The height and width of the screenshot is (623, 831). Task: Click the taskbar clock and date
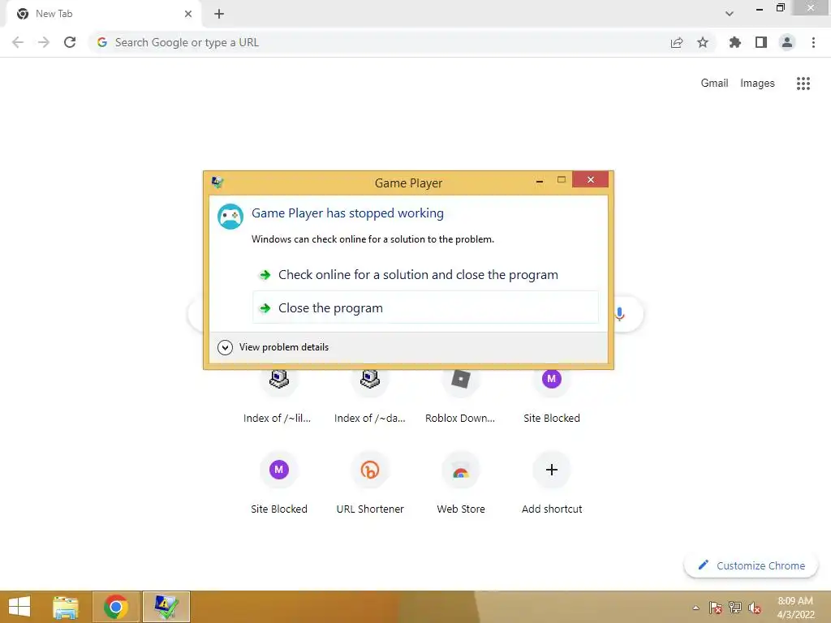point(795,608)
